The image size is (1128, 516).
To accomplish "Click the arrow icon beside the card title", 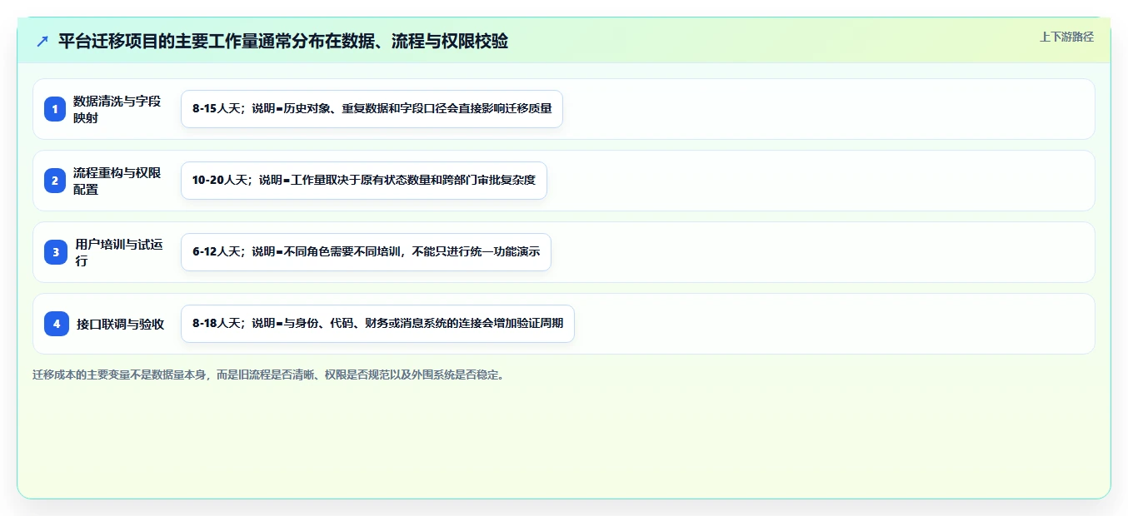I will (x=42, y=42).
